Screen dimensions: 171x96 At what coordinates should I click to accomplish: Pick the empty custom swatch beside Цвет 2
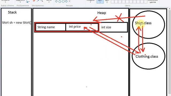click(112, 2)
